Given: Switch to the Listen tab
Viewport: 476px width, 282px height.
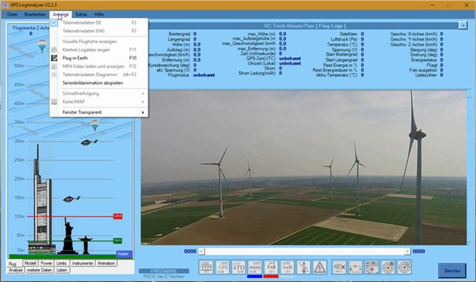Looking at the screenshot, I should pyautogui.click(x=62, y=270).
